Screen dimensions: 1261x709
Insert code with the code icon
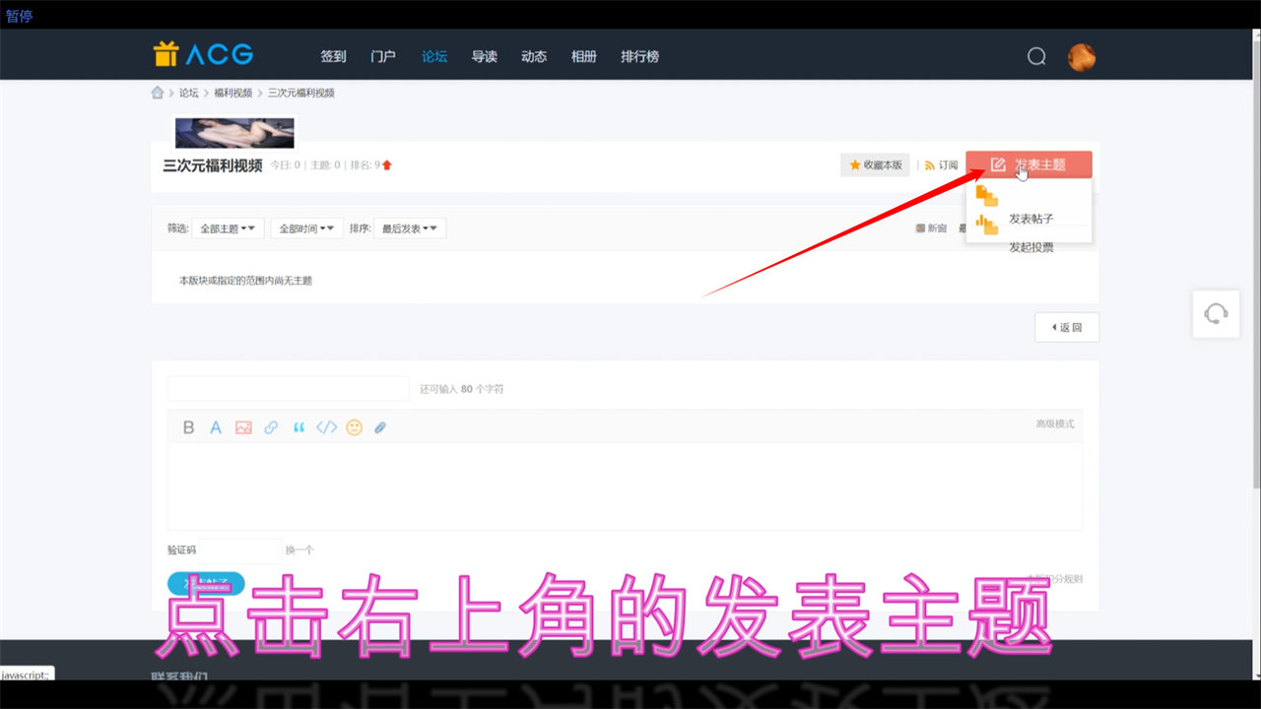(x=326, y=427)
